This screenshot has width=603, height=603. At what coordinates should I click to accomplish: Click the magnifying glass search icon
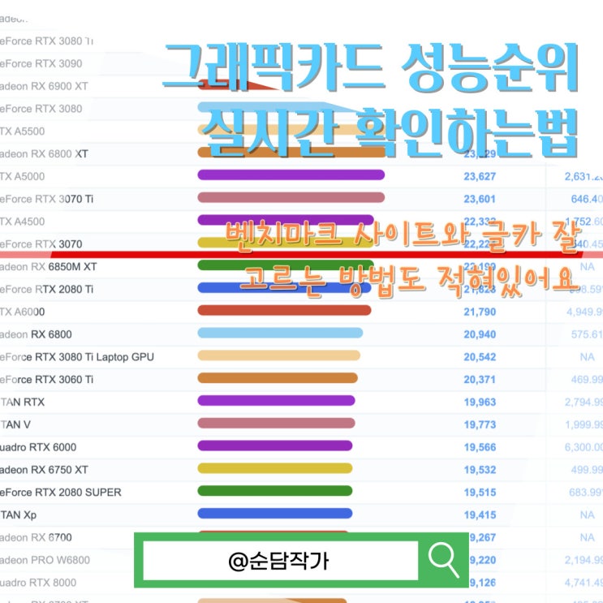[443, 560]
